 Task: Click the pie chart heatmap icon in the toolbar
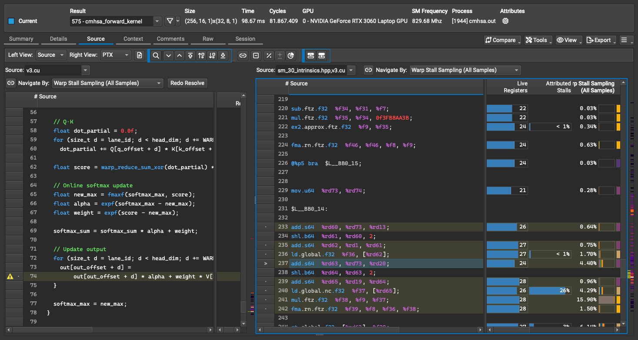point(291,56)
